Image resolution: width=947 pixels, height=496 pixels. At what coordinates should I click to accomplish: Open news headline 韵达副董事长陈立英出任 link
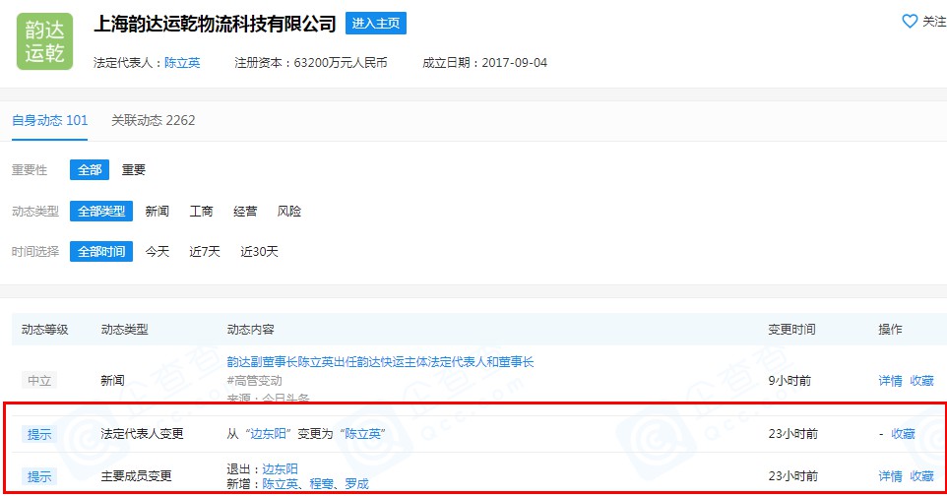pos(381,362)
